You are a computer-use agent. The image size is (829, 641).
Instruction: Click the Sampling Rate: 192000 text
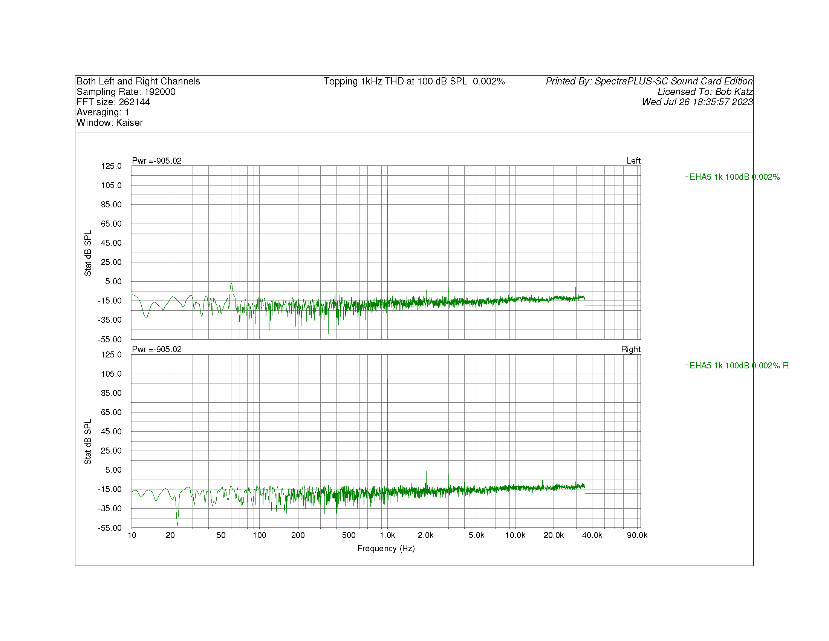click(126, 92)
